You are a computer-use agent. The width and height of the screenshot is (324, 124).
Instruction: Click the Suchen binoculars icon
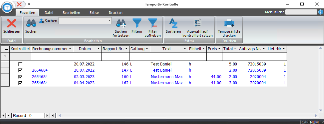(31, 23)
